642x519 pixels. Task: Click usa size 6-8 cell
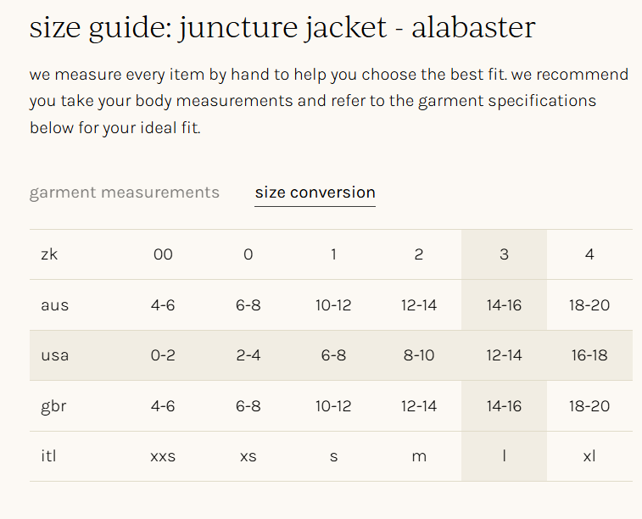point(333,355)
